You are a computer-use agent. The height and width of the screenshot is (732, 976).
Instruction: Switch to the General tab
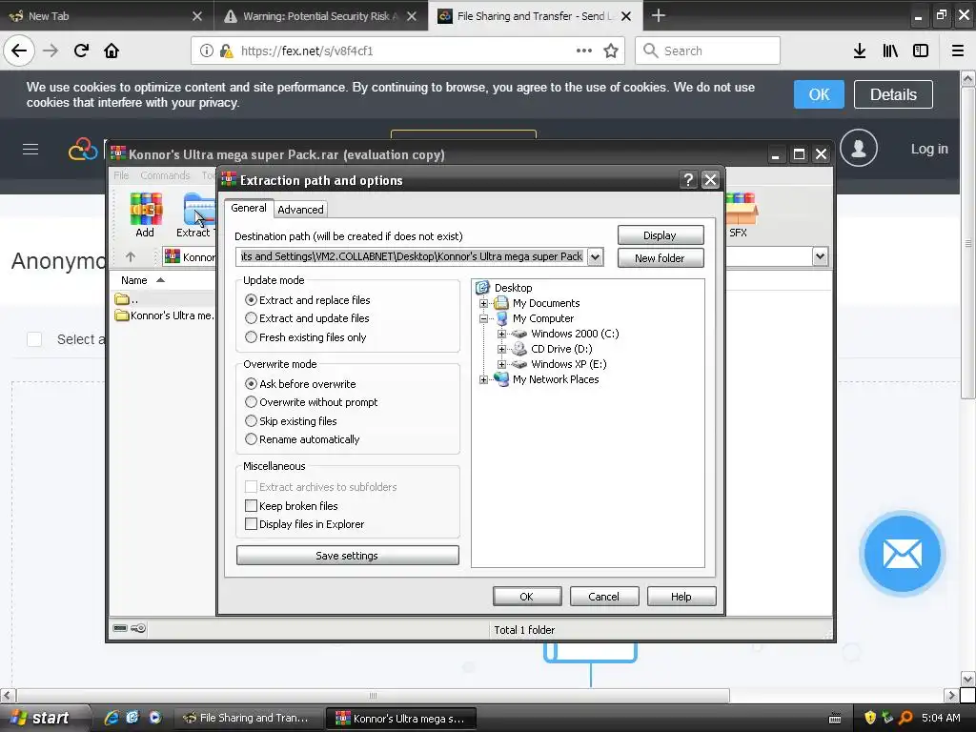(249, 208)
